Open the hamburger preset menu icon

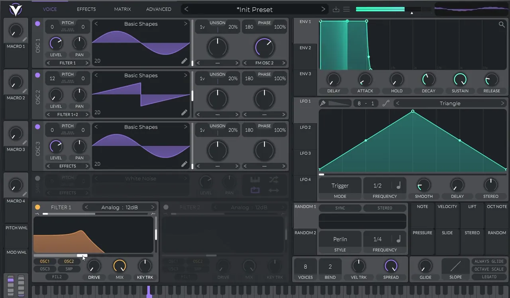(x=347, y=9)
